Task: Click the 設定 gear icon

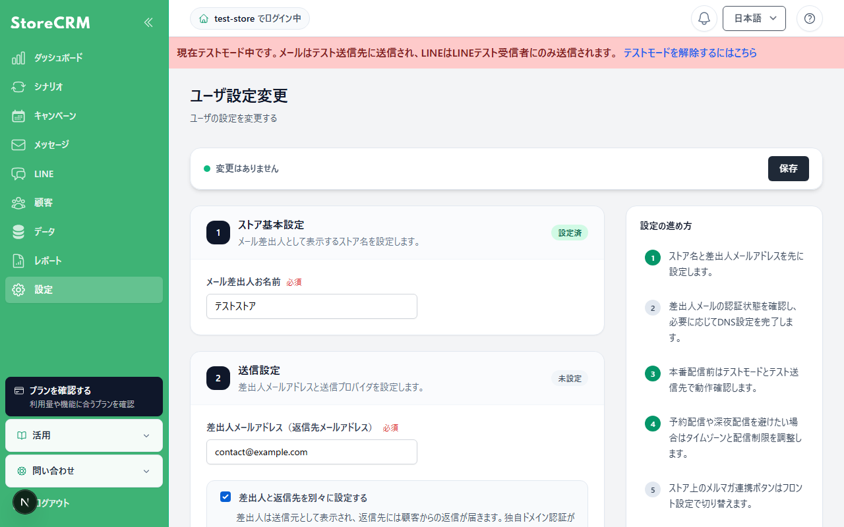Action: (18, 290)
